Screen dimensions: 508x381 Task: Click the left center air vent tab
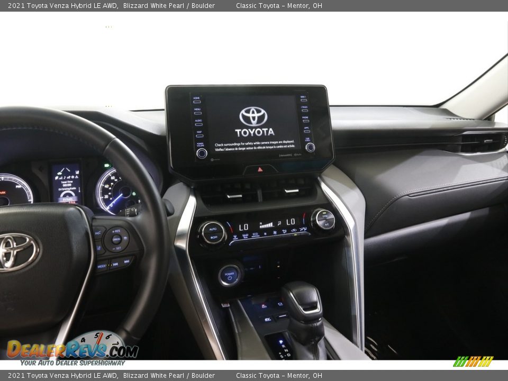pyautogui.click(x=234, y=196)
